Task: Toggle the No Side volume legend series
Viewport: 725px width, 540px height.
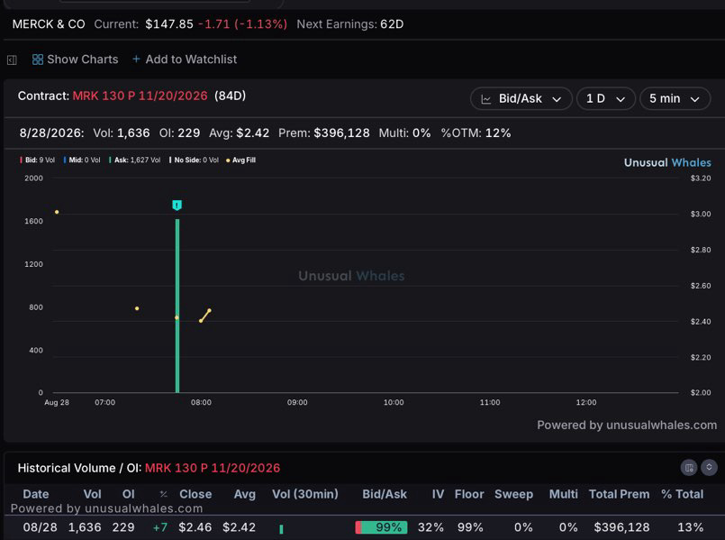Action: tap(194, 160)
